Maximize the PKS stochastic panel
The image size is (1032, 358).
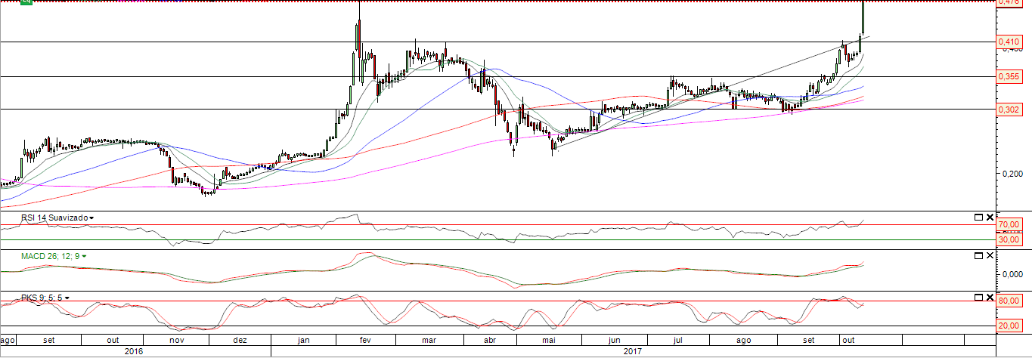point(979,297)
